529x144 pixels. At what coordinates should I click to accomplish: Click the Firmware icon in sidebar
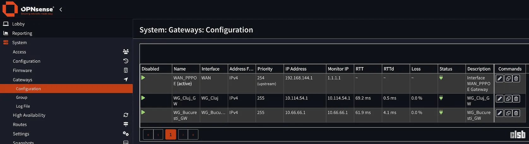(x=126, y=70)
